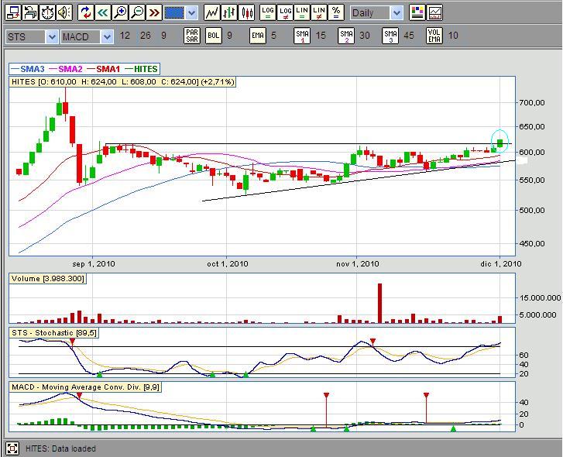Screen dimensions: 563x457
Task: Toggle the SMA 3 button
Action: coord(390,36)
